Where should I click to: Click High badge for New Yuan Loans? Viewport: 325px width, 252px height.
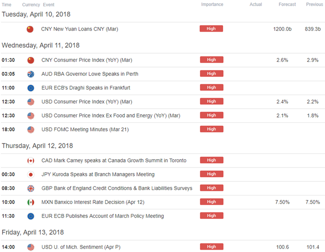[211, 29]
